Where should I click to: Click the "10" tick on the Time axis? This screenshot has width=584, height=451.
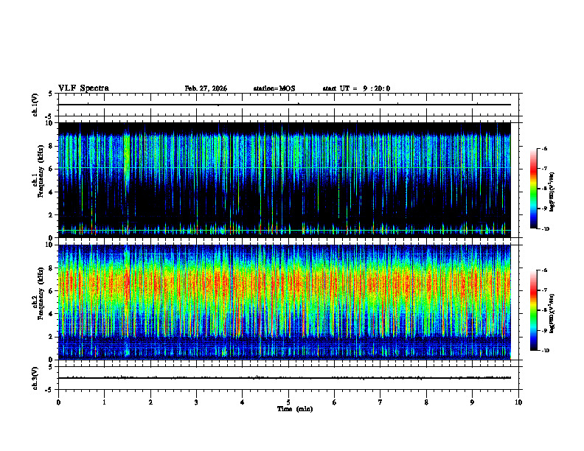pos(518,402)
